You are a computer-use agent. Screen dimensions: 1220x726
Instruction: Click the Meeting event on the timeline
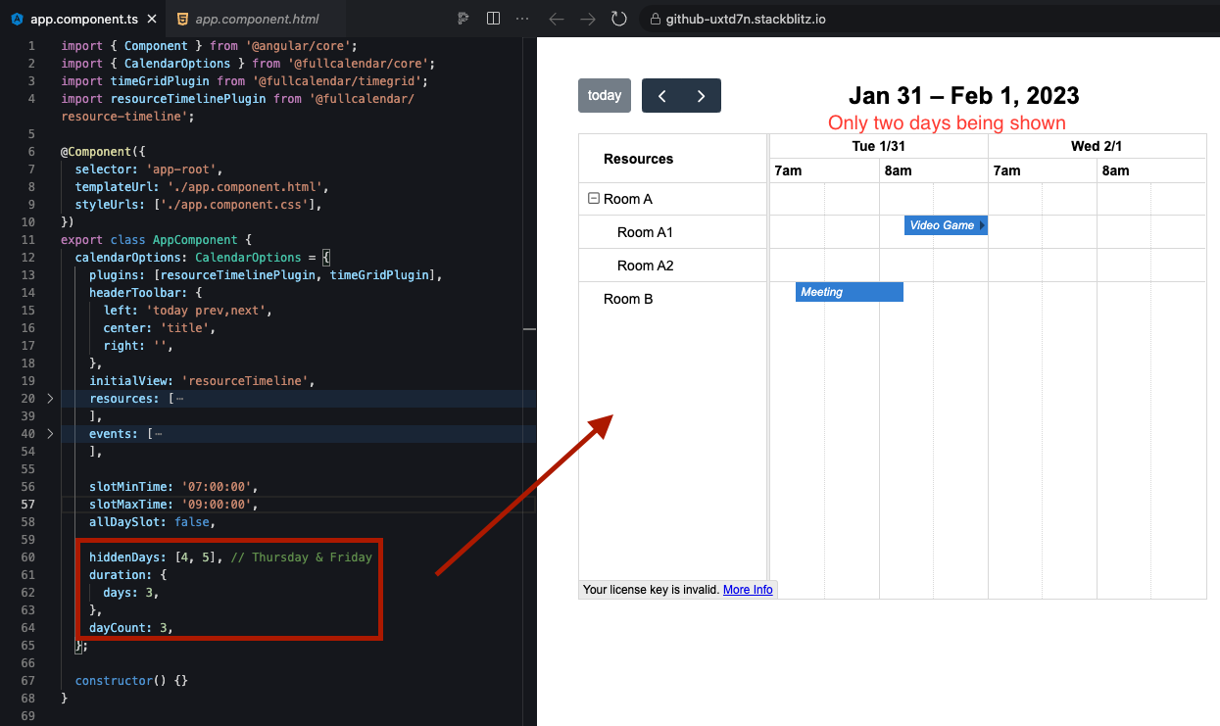(847, 291)
